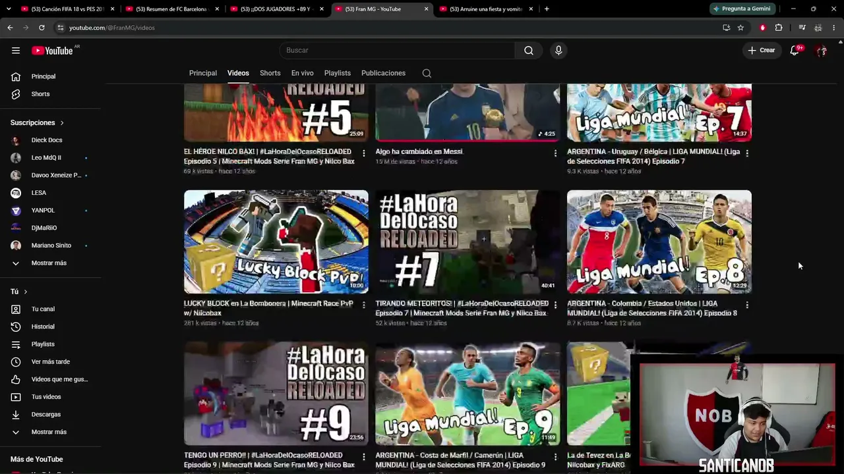Open a new browser tab
This screenshot has height=474, width=844.
547,9
